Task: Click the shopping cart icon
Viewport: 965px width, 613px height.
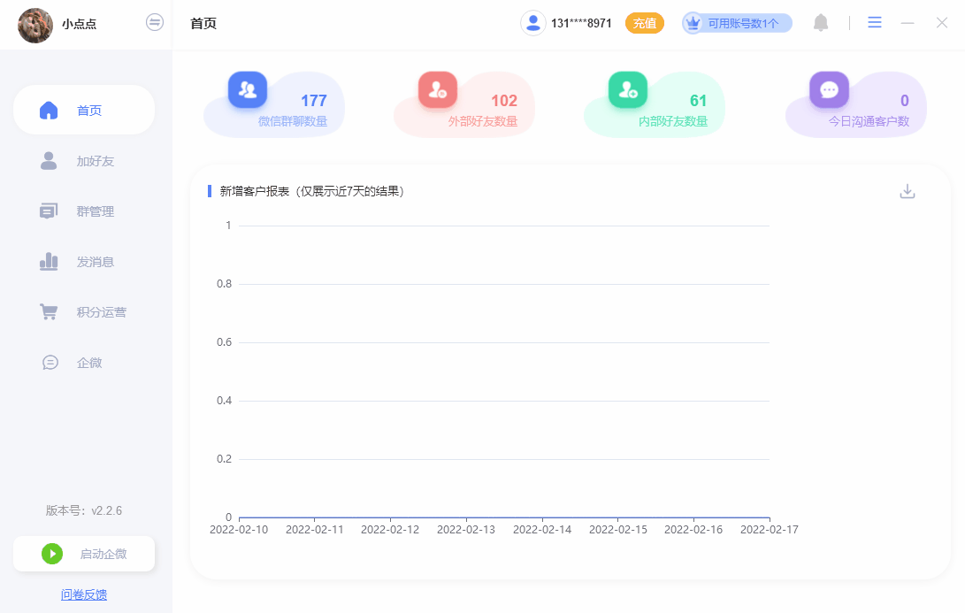Action: [49, 312]
